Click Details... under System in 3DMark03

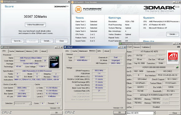[172, 34]
